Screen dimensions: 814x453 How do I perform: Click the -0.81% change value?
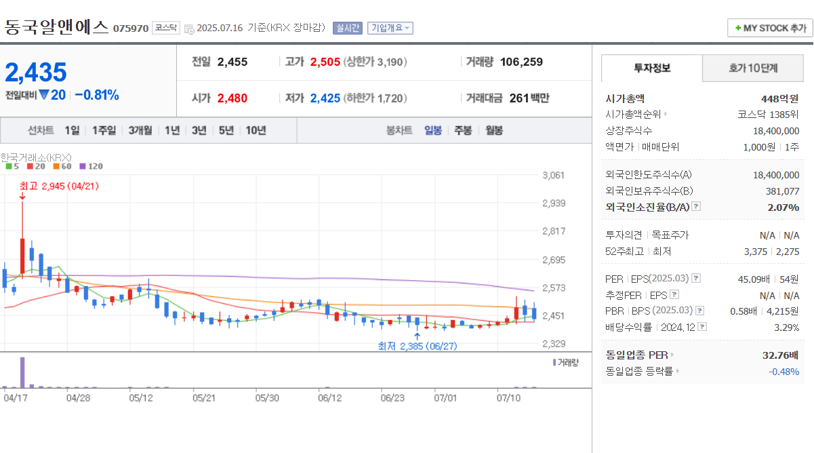pos(97,95)
